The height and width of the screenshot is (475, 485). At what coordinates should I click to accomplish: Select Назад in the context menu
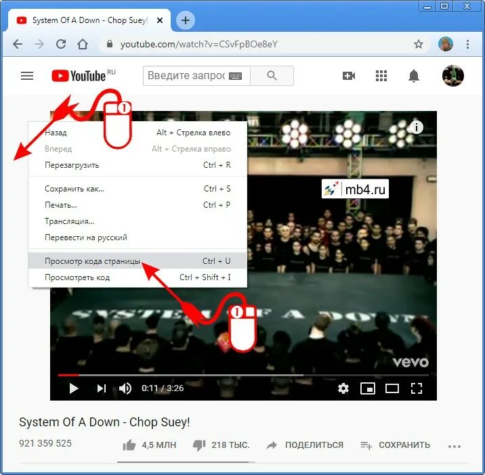pos(138,133)
